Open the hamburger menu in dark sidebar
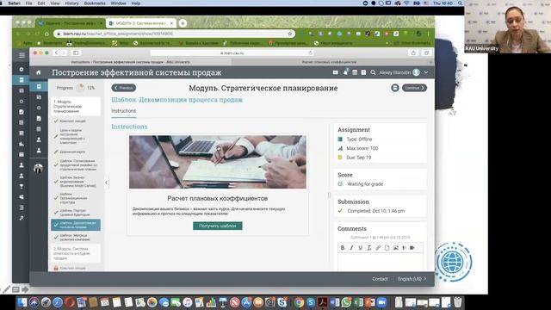This screenshot has width=551, height=310. (22, 55)
